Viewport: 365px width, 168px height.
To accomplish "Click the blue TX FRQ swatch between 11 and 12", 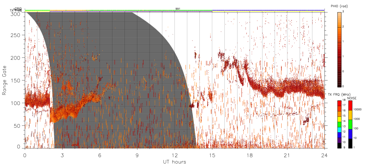I will point(339,135).
